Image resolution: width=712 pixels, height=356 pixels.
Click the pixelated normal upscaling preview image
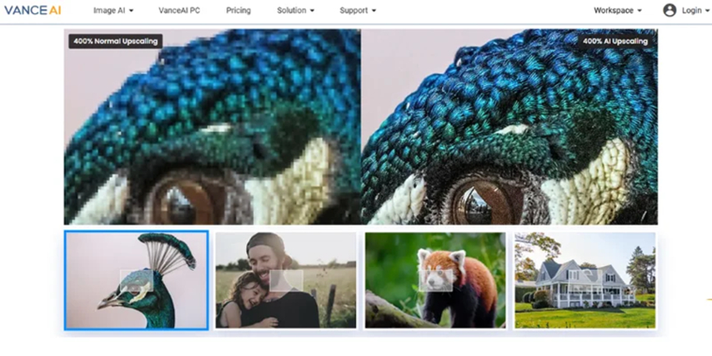click(x=212, y=127)
